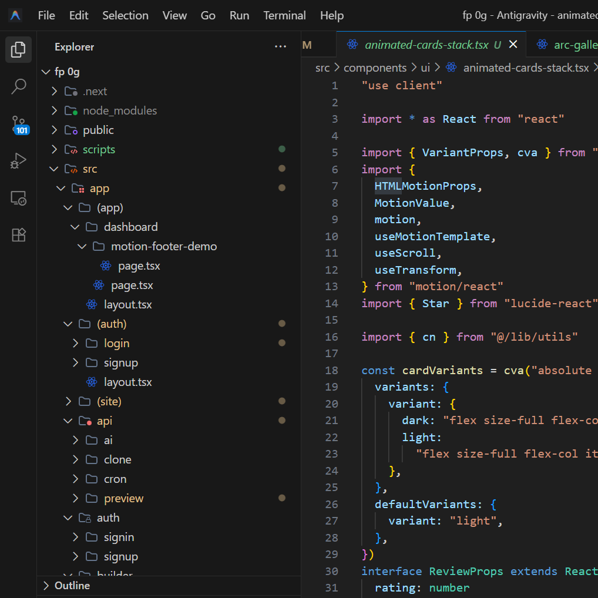
Task: Open the Selection menu
Action: click(125, 15)
